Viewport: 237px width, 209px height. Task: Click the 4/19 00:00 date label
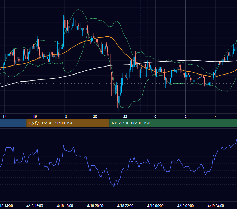pyautogui.click(x=155, y=206)
